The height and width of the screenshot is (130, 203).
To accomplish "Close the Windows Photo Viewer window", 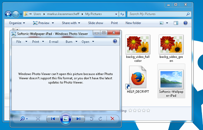I will [114, 33].
